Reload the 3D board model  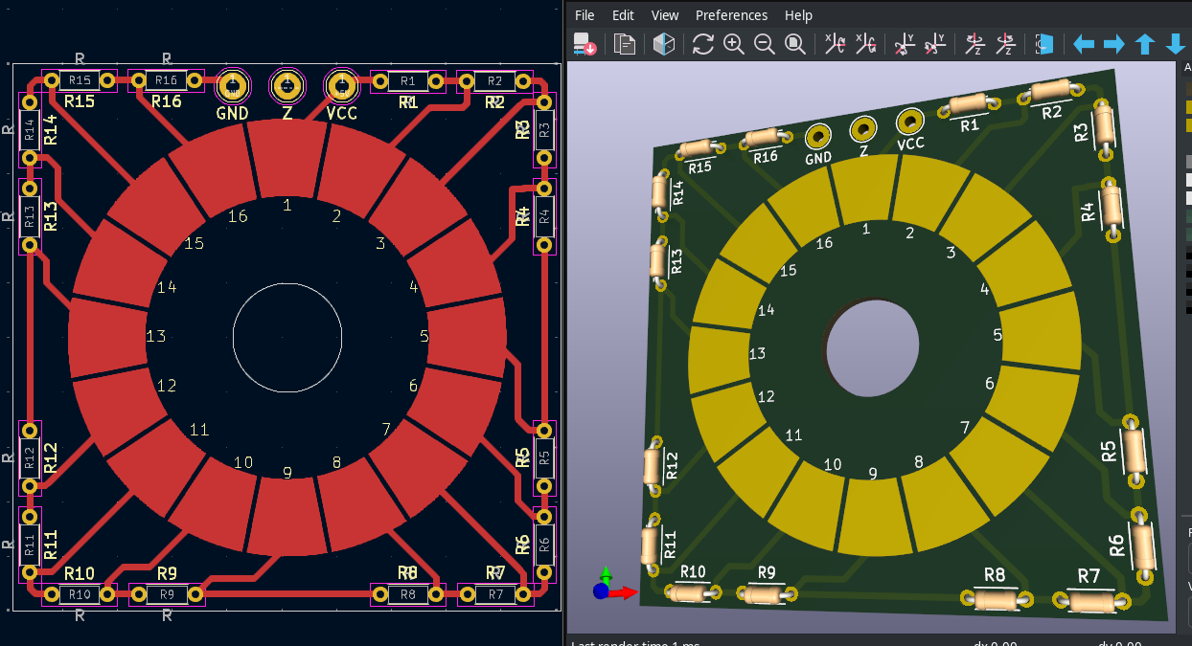(x=702, y=43)
